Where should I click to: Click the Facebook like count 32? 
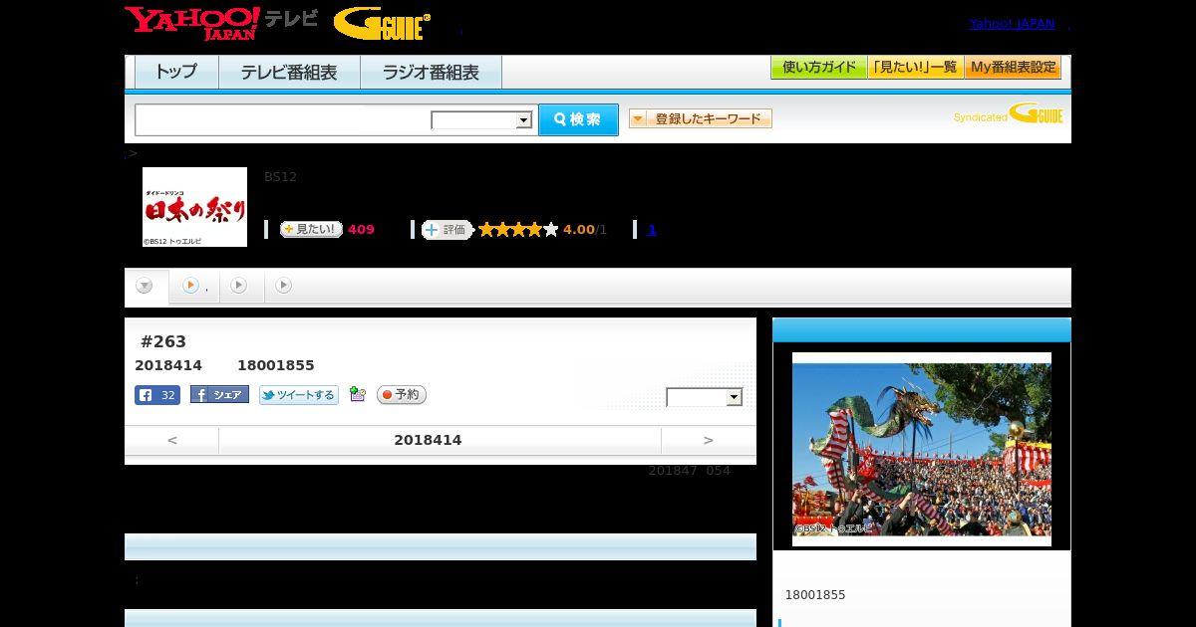[157, 395]
